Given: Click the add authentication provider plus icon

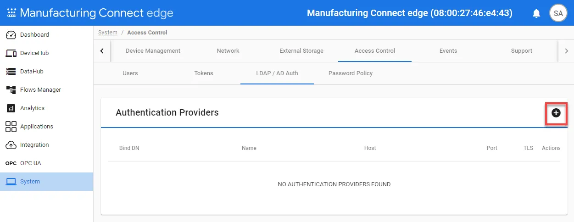Looking at the screenshot, I should [x=556, y=113].
